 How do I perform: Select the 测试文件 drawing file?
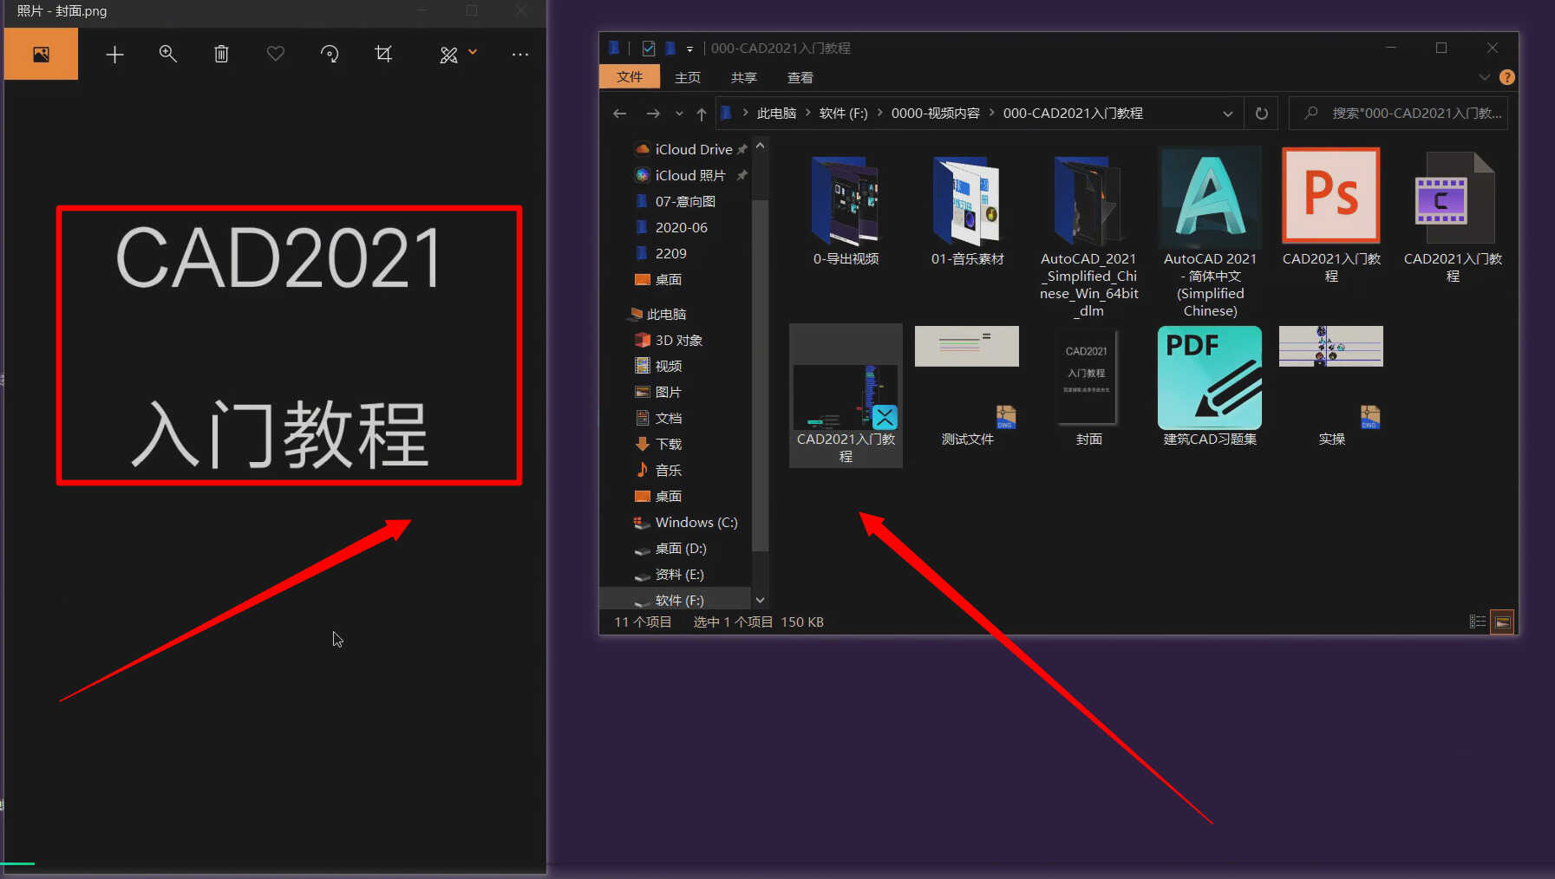967,387
